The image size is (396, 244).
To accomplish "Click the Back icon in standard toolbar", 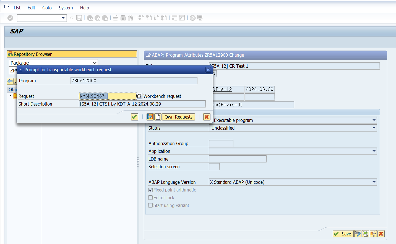I will [90, 18].
